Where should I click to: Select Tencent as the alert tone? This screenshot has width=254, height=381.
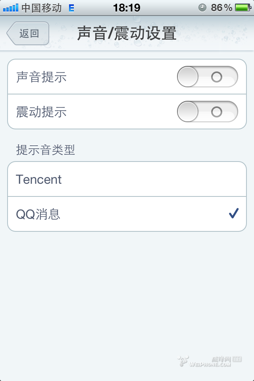126,179
